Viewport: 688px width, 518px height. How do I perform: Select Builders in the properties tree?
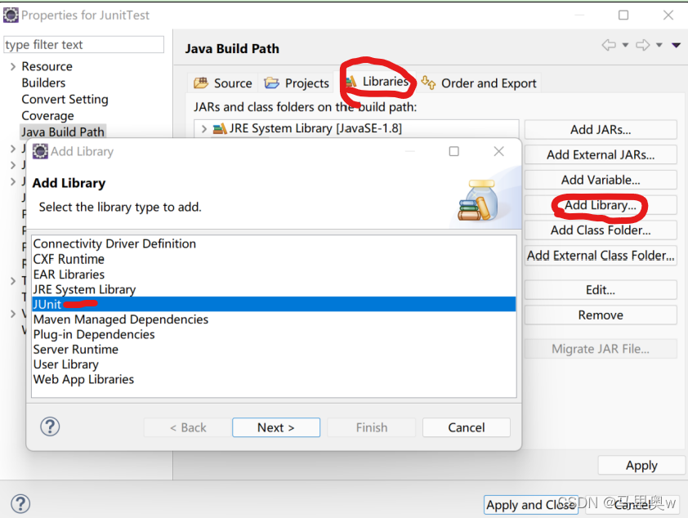[x=43, y=83]
